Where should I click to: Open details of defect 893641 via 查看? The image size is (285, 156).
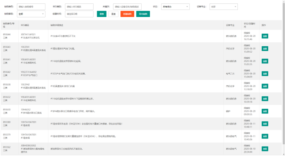(265, 61)
